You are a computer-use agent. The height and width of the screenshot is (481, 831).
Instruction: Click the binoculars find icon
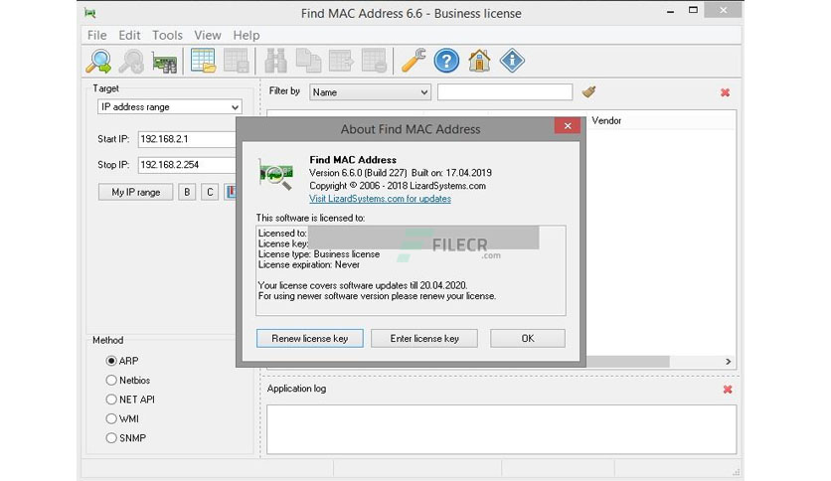(275, 61)
